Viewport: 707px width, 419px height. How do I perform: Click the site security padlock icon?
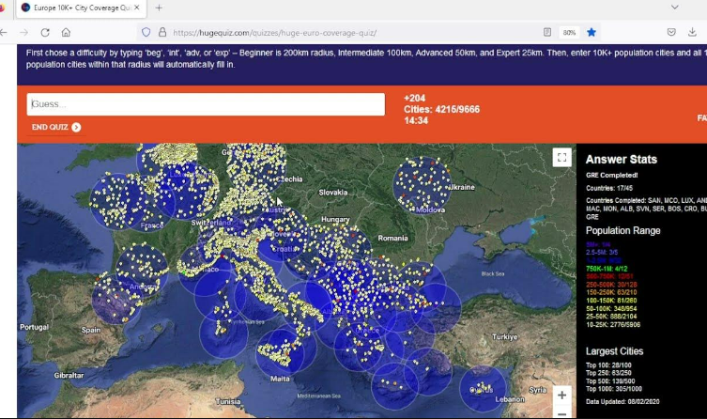click(162, 33)
